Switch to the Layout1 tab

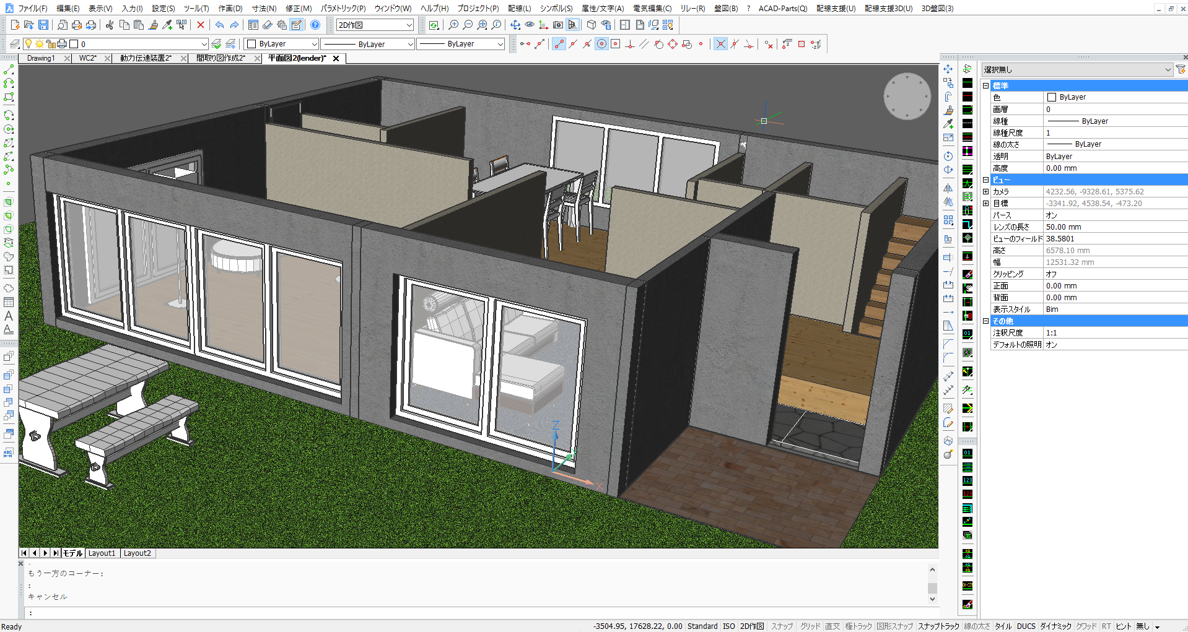click(102, 553)
